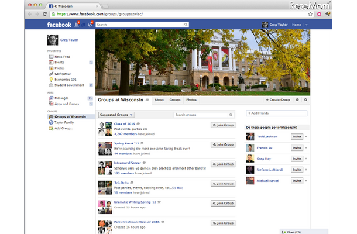
Task: Join the Class of 2015 group
Action: (223, 125)
